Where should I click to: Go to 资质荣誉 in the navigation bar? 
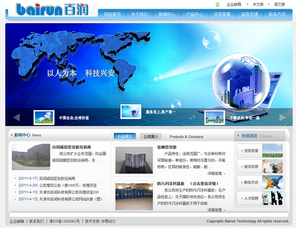coord(222,14)
